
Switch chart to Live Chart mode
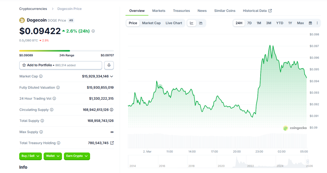tap(174, 23)
